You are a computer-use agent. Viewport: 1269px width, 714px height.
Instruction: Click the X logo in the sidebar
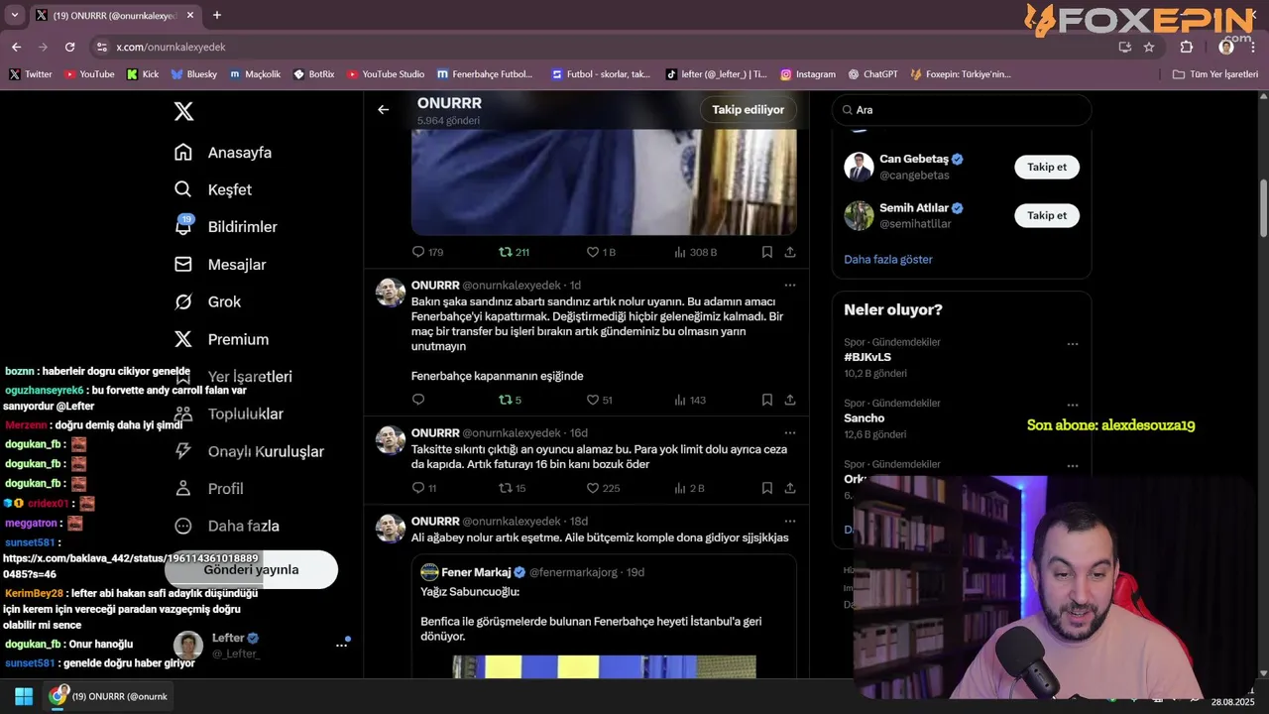[x=183, y=111]
